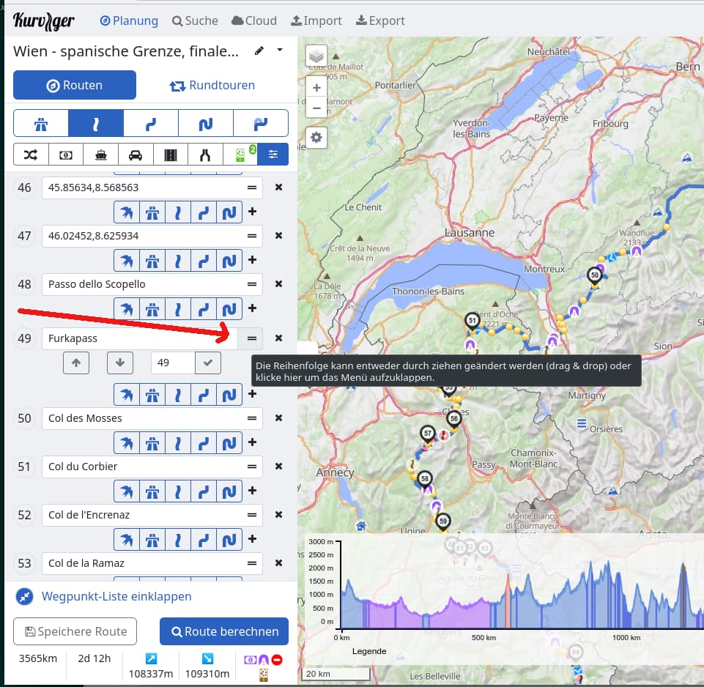Toggle avoid unpaved roads option
This screenshot has height=687, width=704.
171,155
